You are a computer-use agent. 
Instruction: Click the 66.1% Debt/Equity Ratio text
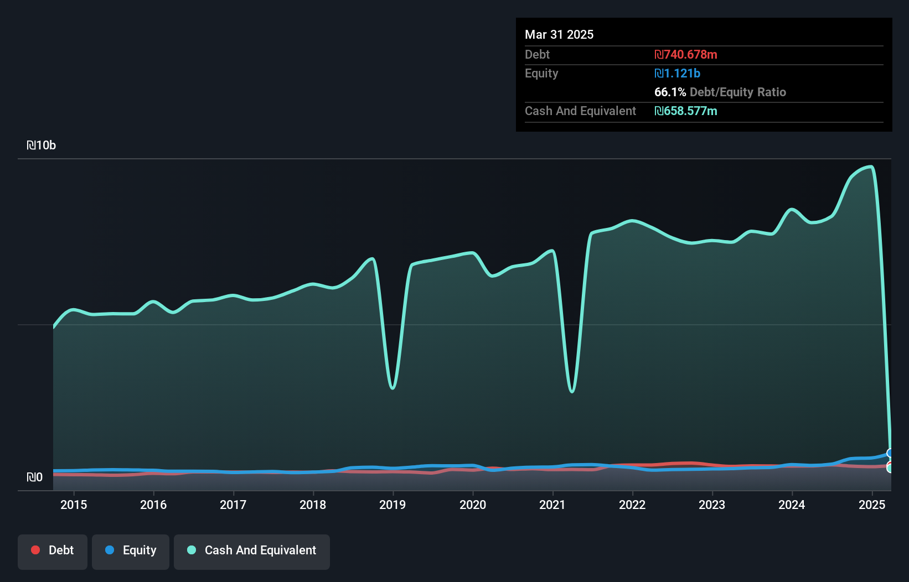coord(720,92)
